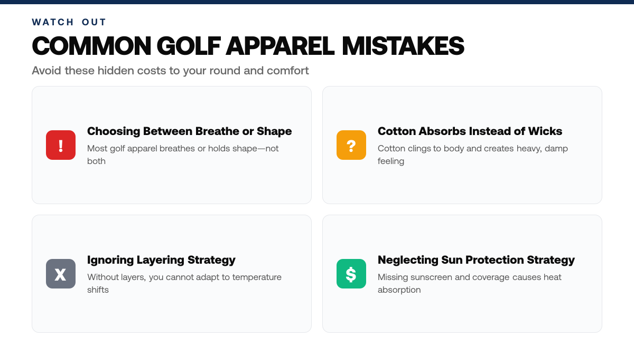
Task: Select the Sun Protection card
Action: click(x=462, y=274)
